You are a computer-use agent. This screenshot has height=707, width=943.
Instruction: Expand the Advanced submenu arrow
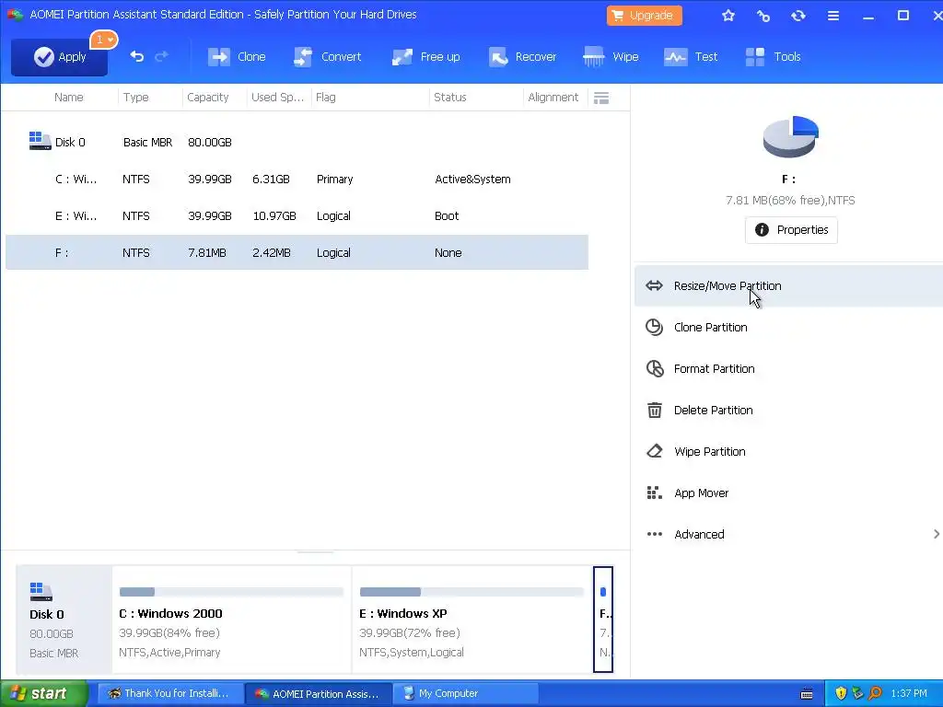936,535
